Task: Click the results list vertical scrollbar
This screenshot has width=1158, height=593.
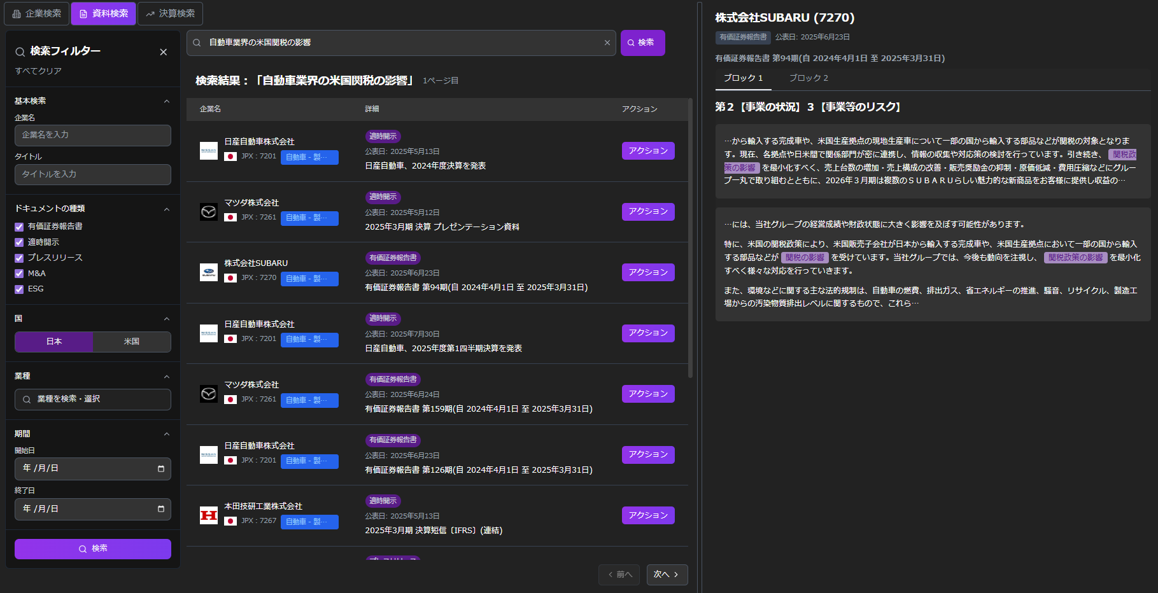Action: [x=691, y=238]
